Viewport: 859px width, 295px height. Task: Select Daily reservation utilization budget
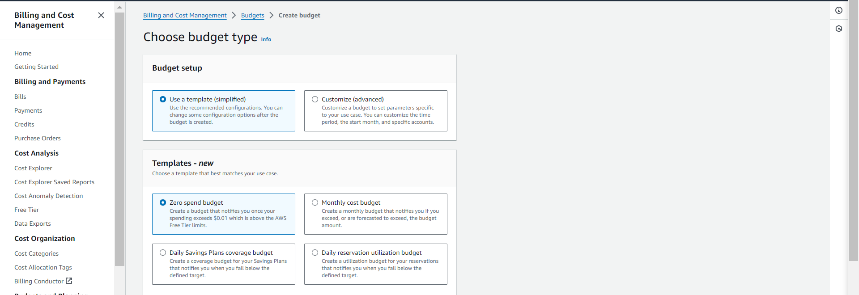point(315,253)
